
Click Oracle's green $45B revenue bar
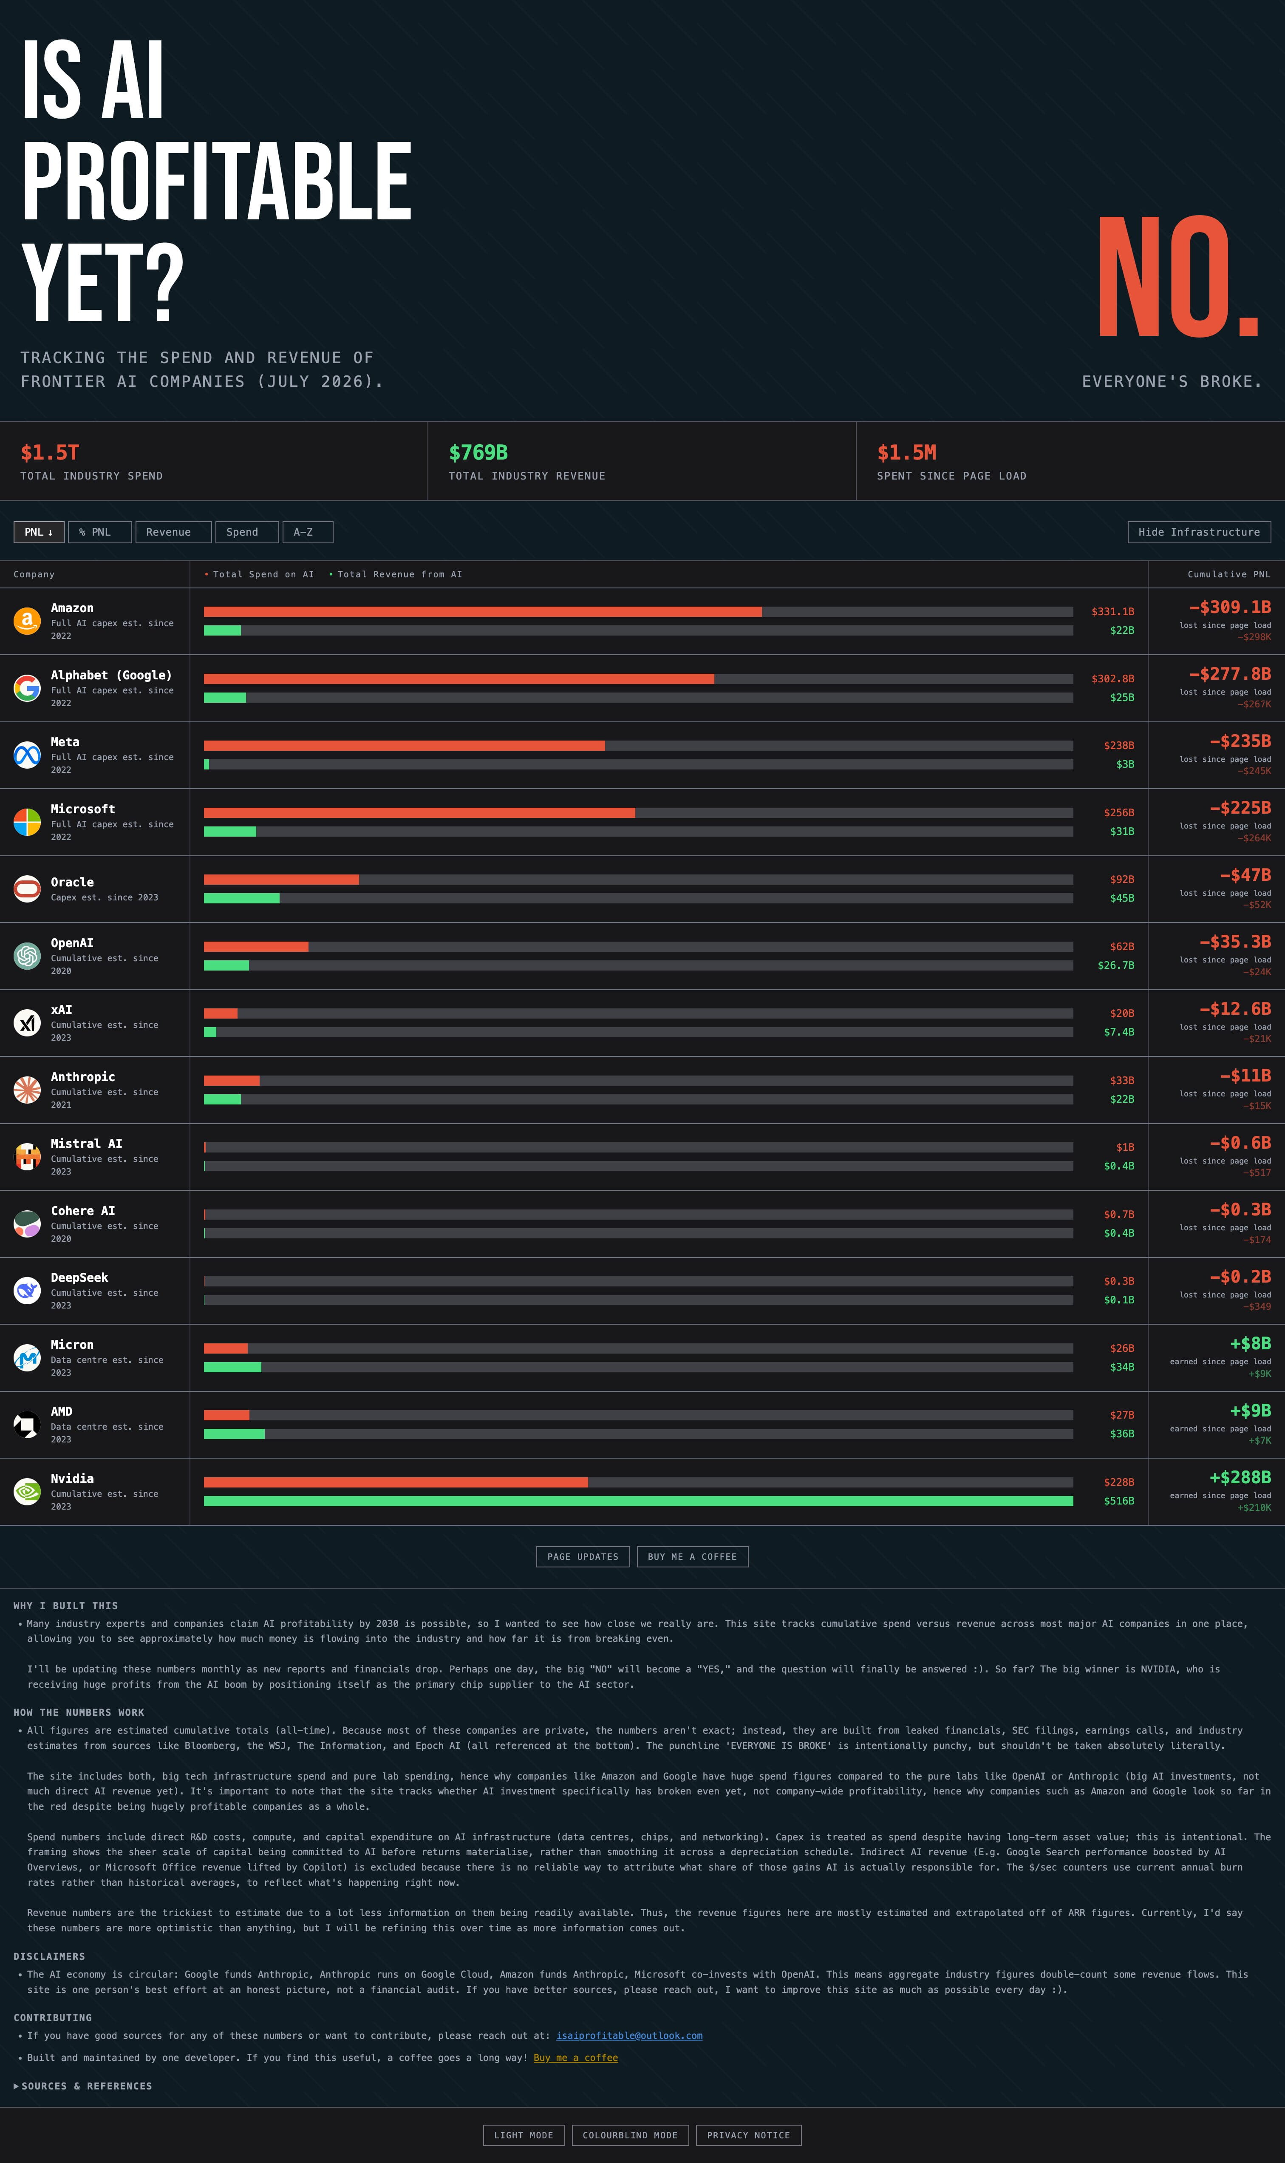point(242,898)
